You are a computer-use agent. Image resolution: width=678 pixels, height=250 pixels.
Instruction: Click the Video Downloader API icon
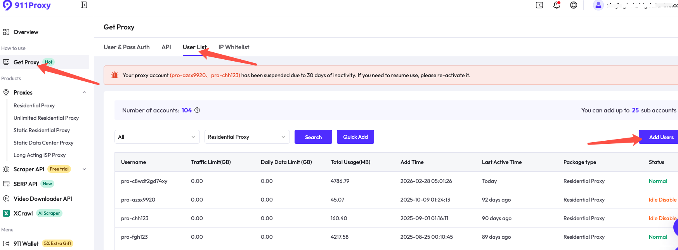click(x=6, y=198)
